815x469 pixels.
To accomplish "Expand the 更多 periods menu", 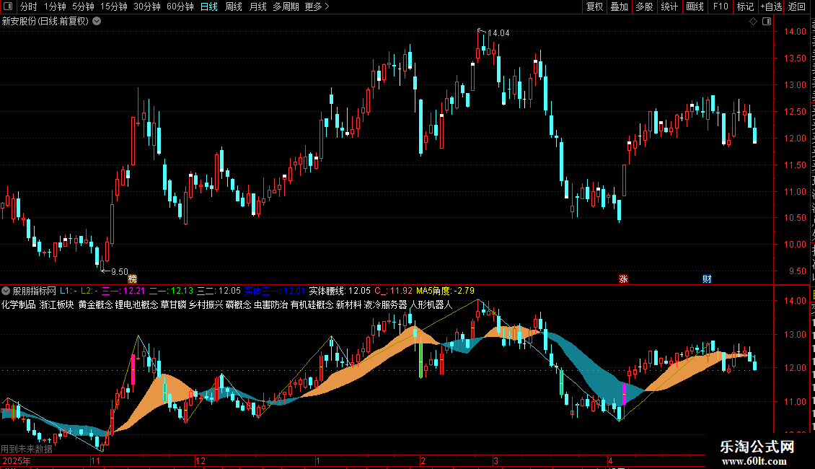I will [317, 6].
